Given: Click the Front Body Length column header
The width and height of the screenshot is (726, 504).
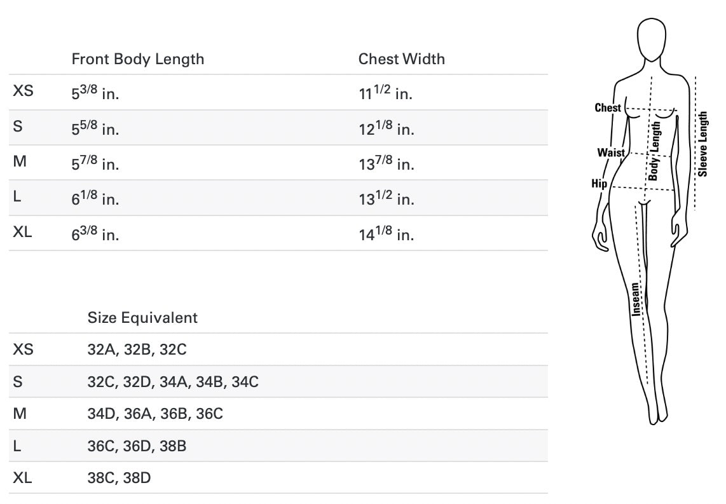Looking at the screenshot, I should coord(137,59).
